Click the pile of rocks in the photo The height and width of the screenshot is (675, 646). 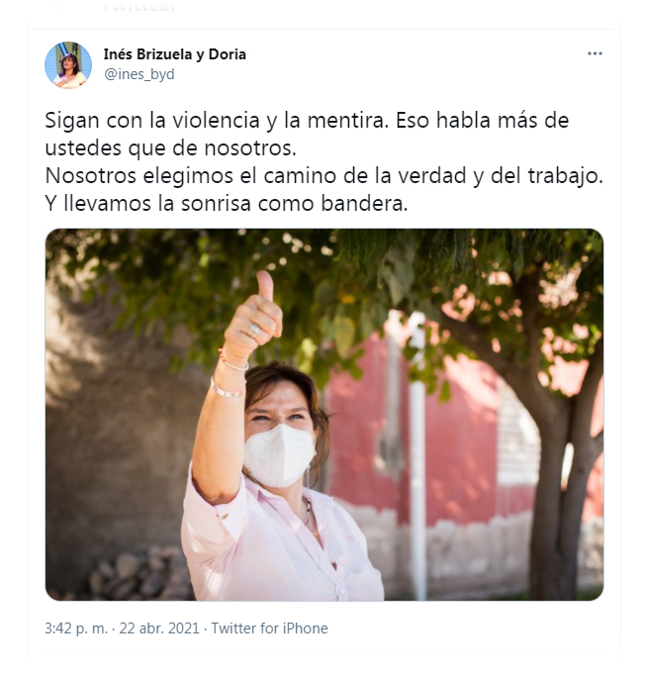[x=138, y=574]
